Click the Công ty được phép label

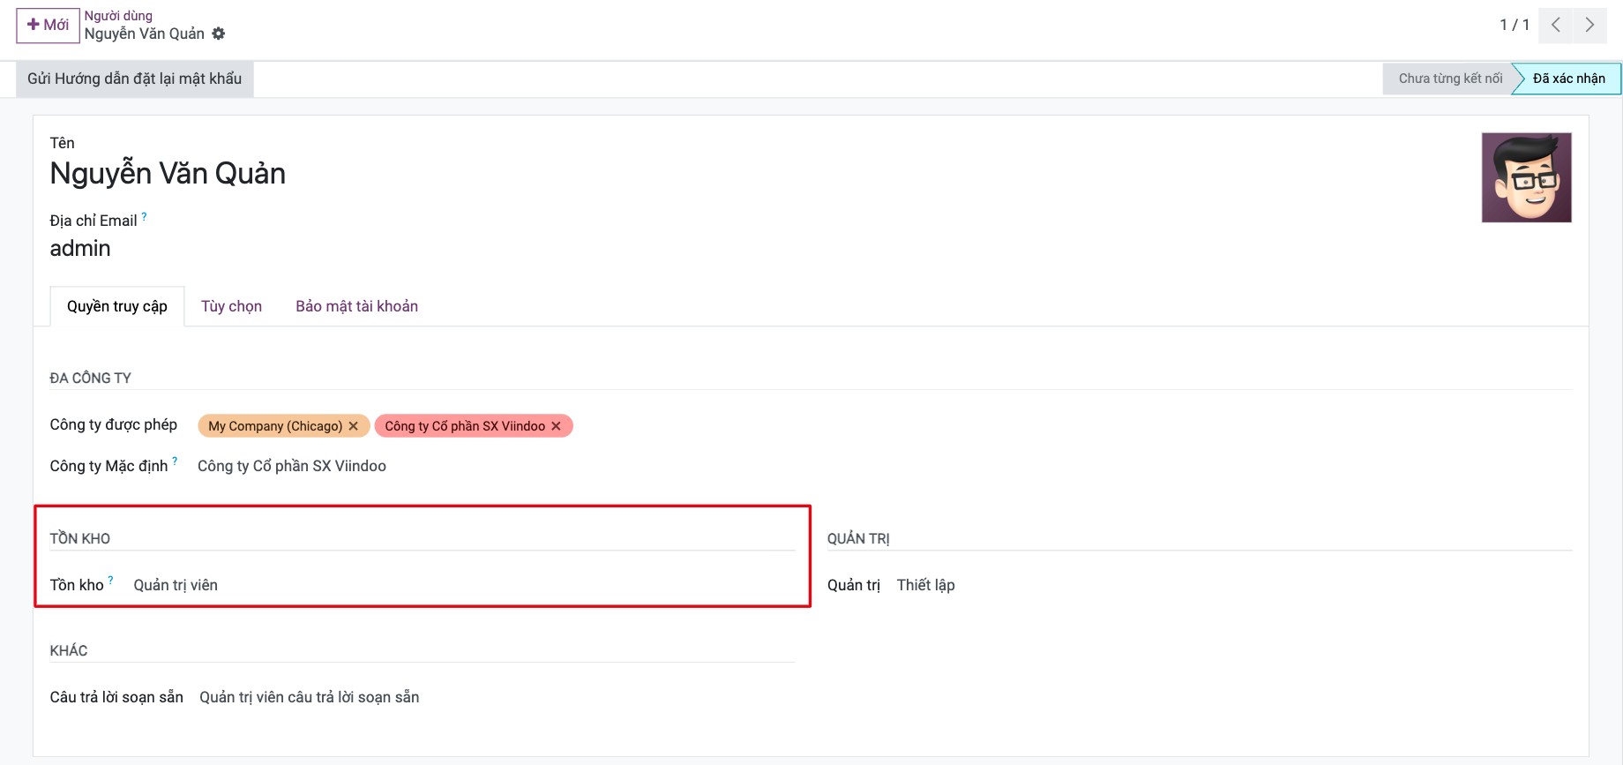coord(114,424)
